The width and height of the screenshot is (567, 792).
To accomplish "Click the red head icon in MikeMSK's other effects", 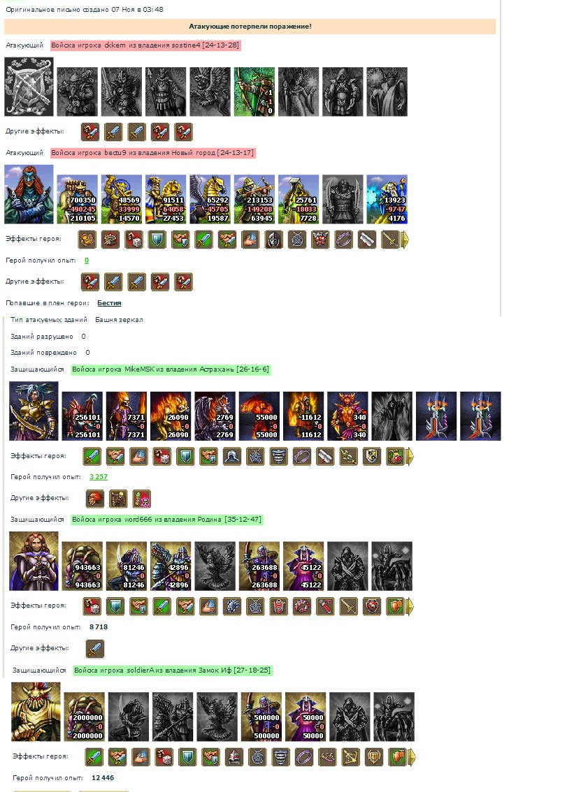I will [94, 499].
